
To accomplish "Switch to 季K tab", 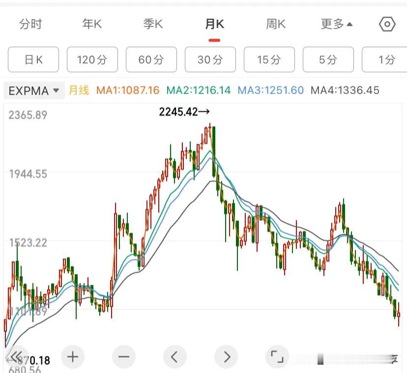I will tap(153, 24).
